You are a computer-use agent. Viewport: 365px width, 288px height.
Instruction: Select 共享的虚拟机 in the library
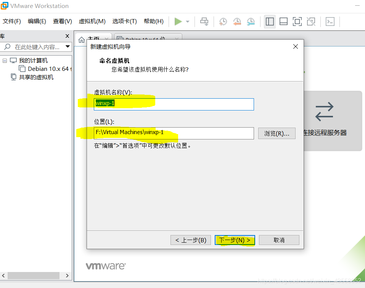click(36, 77)
